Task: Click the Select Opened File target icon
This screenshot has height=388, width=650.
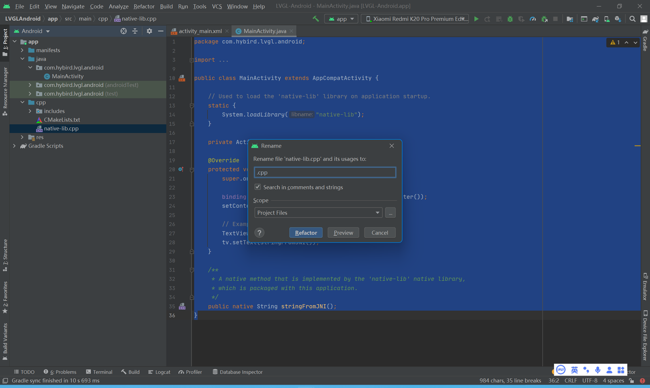Action: pos(123,31)
